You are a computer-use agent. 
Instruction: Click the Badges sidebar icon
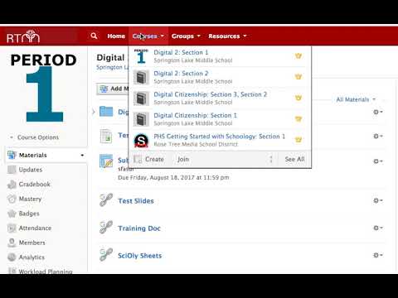point(12,214)
